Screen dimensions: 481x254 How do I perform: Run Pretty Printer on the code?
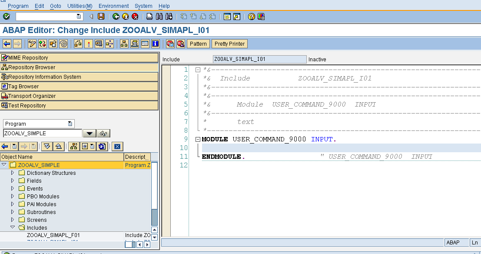point(229,43)
